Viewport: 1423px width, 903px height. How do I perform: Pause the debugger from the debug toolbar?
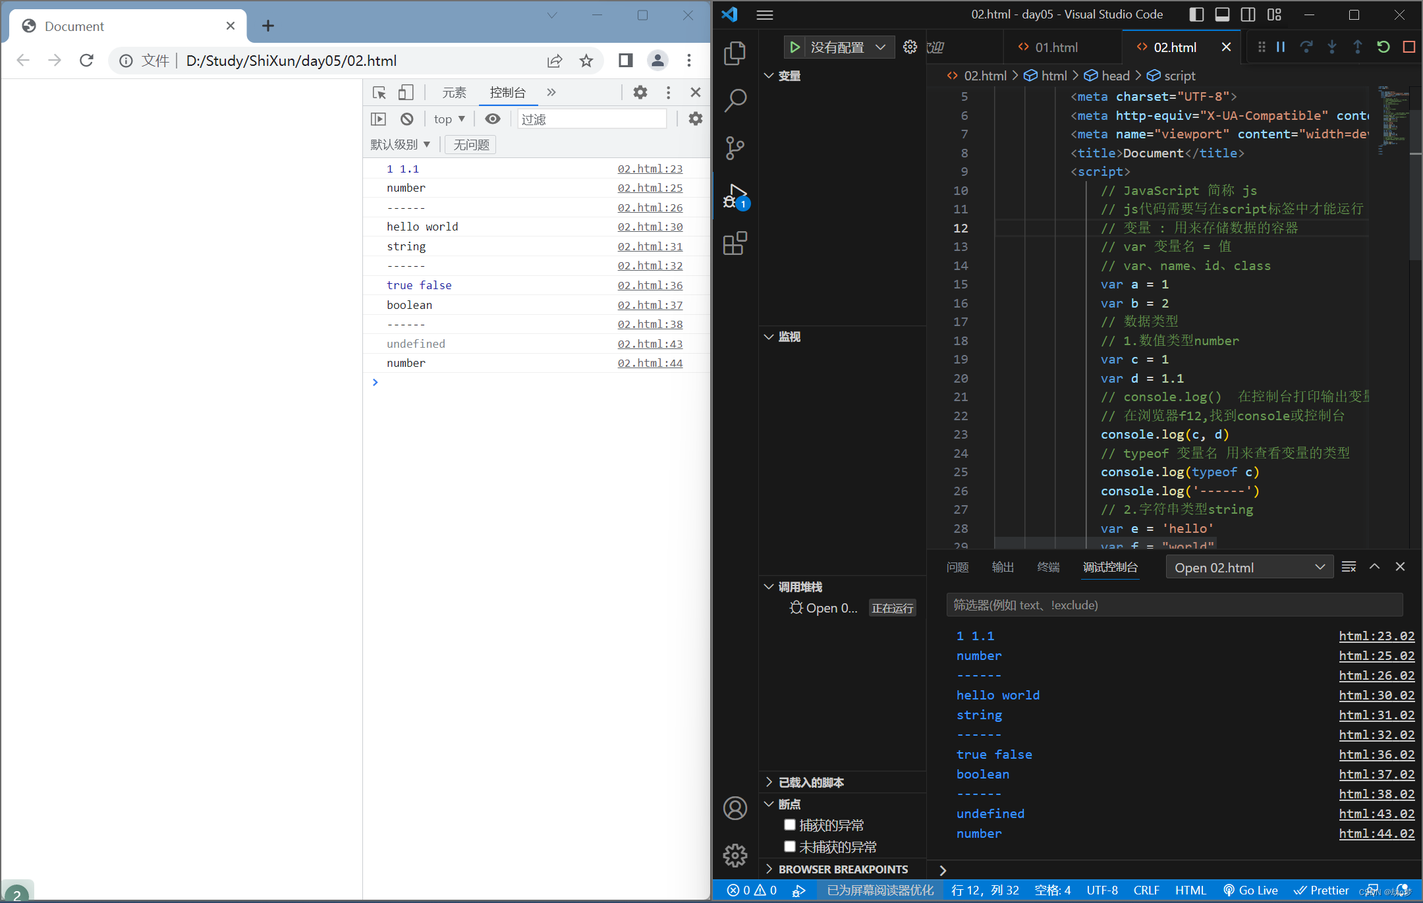1281,47
